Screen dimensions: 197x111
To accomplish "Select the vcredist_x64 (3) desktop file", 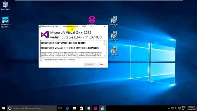I will click(x=114, y=22).
